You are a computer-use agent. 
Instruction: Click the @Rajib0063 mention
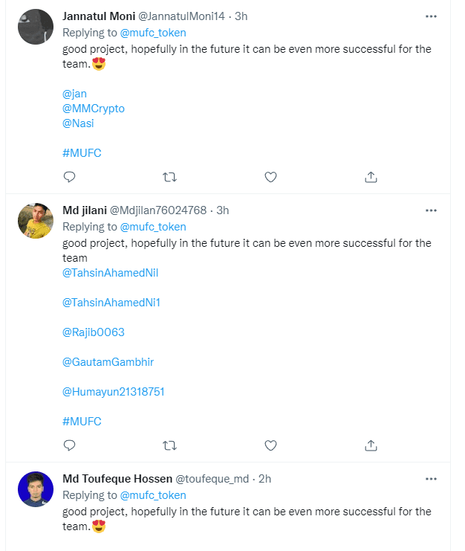[94, 332]
